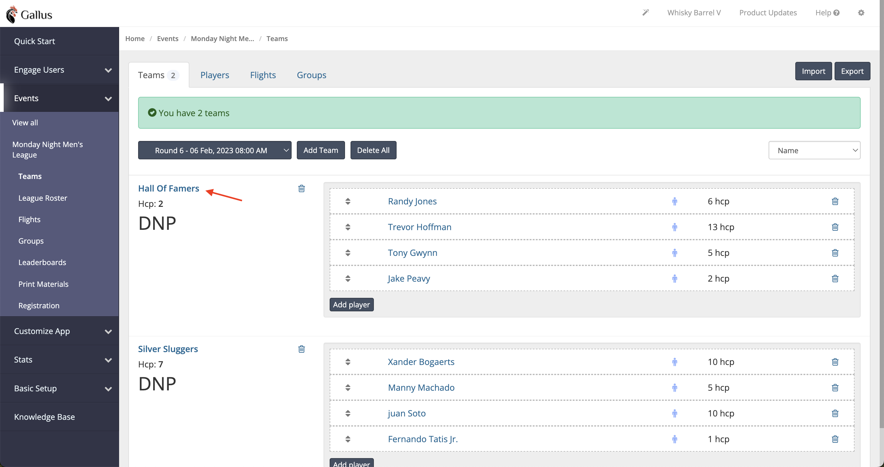Image resolution: width=884 pixels, height=467 pixels.
Task: Open the Hall Of Famers team link
Action: tap(168, 188)
